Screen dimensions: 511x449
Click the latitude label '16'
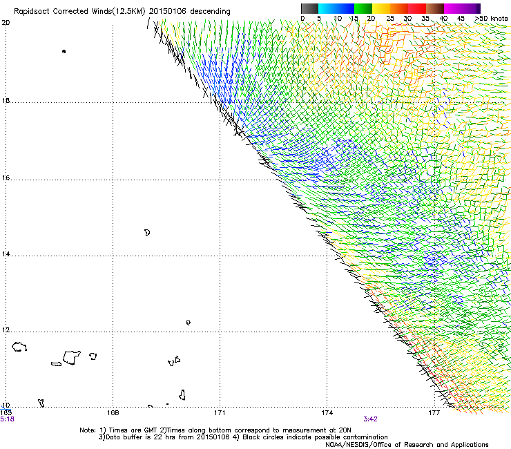pos(6,178)
